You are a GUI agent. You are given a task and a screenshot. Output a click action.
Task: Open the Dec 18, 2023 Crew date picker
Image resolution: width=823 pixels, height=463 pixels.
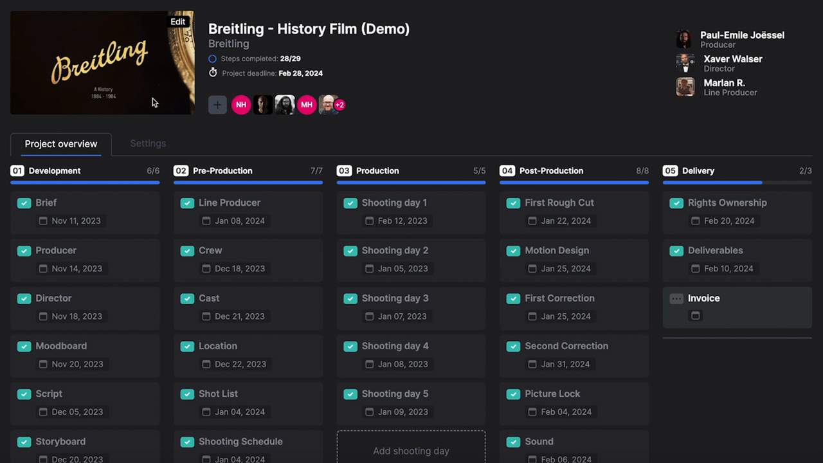click(x=206, y=268)
